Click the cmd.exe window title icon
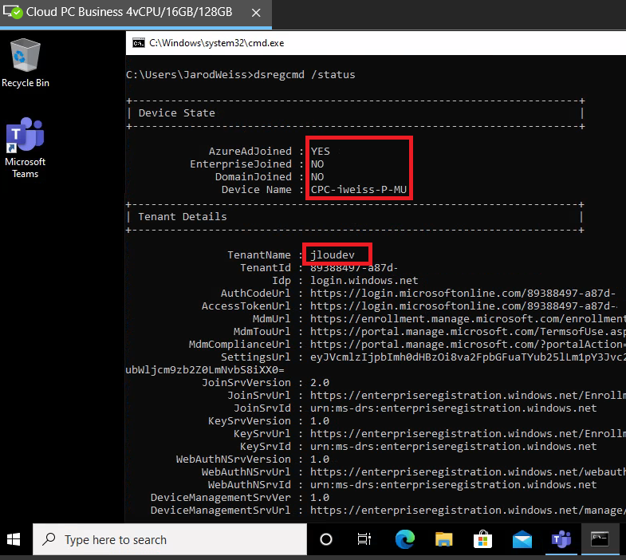 coord(139,43)
